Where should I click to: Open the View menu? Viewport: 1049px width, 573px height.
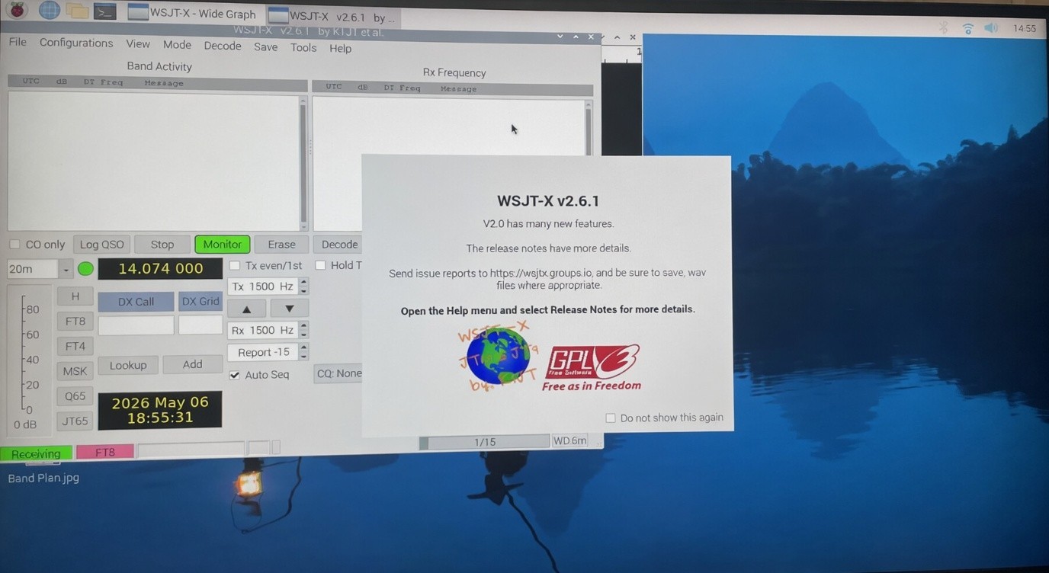[138, 43]
